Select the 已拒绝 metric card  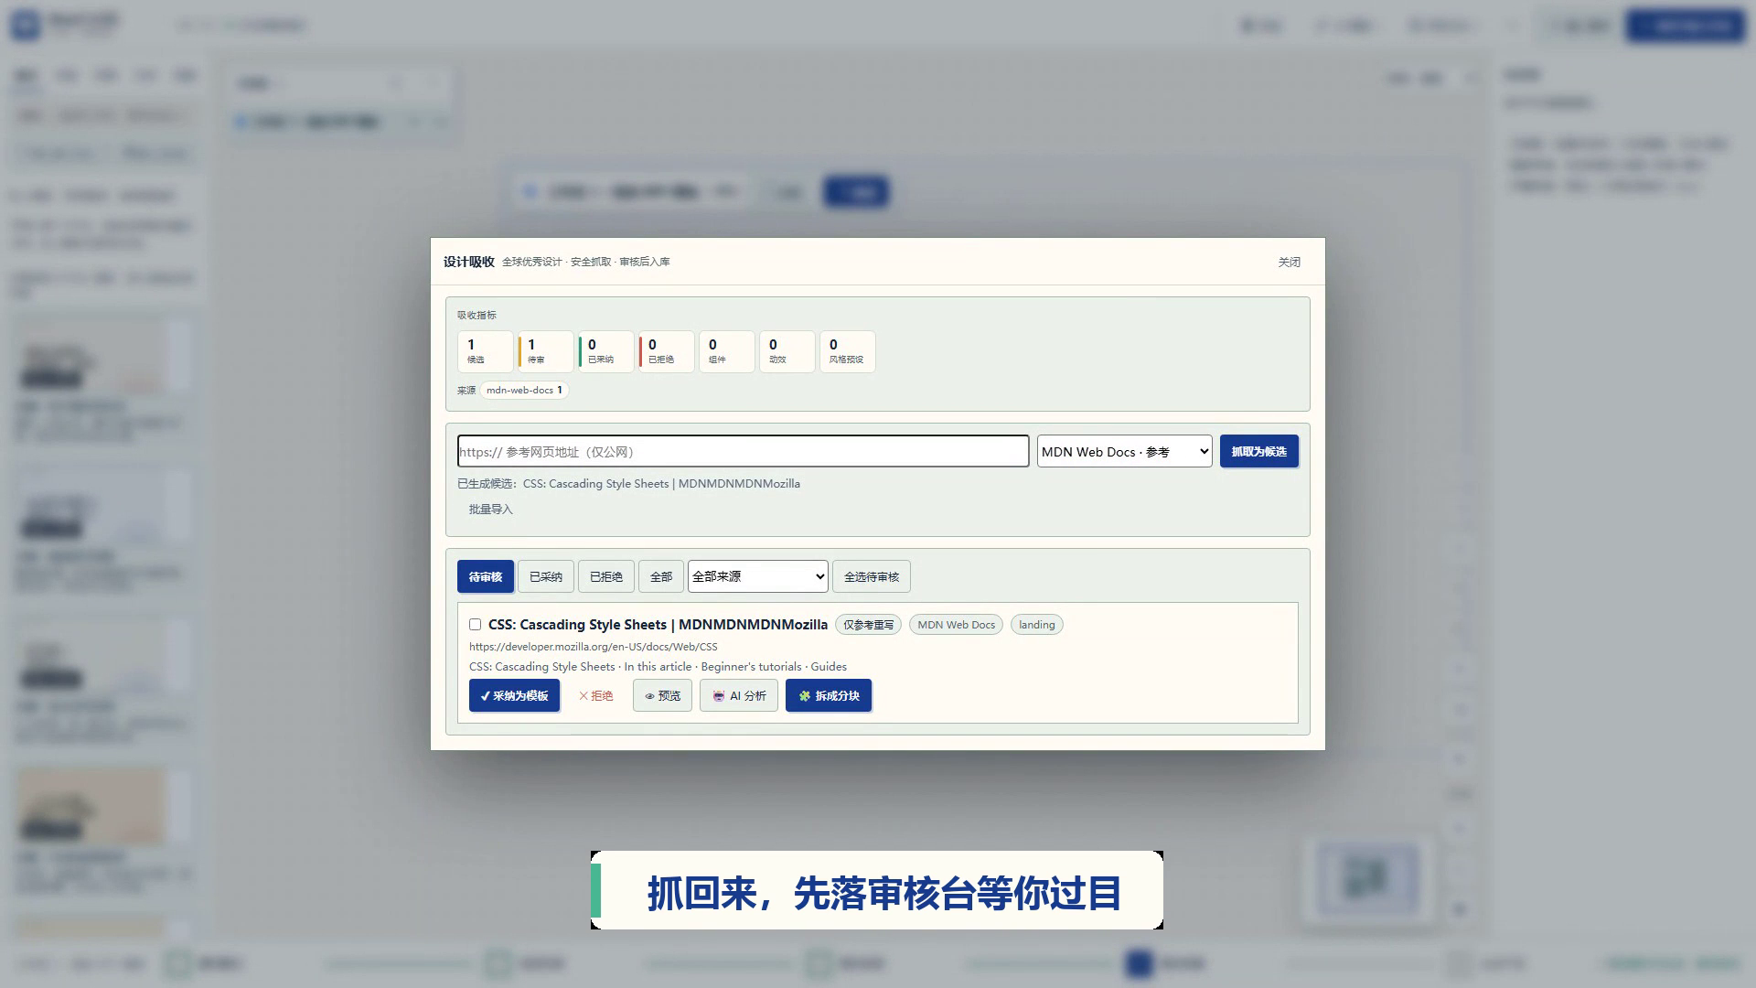point(666,351)
